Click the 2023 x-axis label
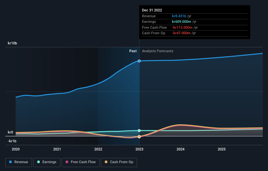The height and width of the screenshot is (171, 268). click(x=139, y=149)
